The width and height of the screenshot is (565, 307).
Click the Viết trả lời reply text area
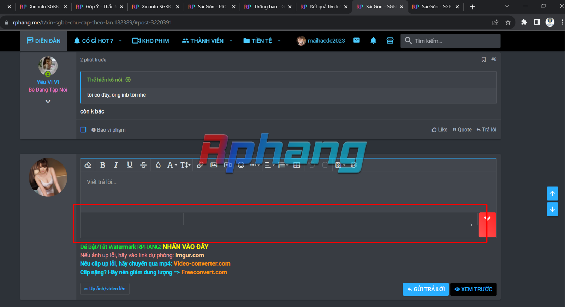pos(288,191)
